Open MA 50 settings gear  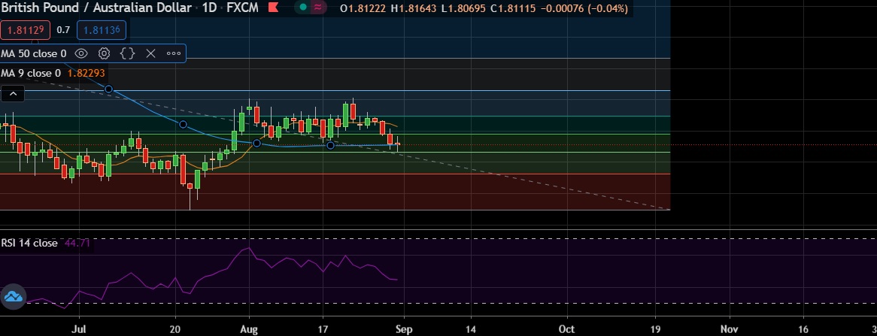click(x=104, y=53)
